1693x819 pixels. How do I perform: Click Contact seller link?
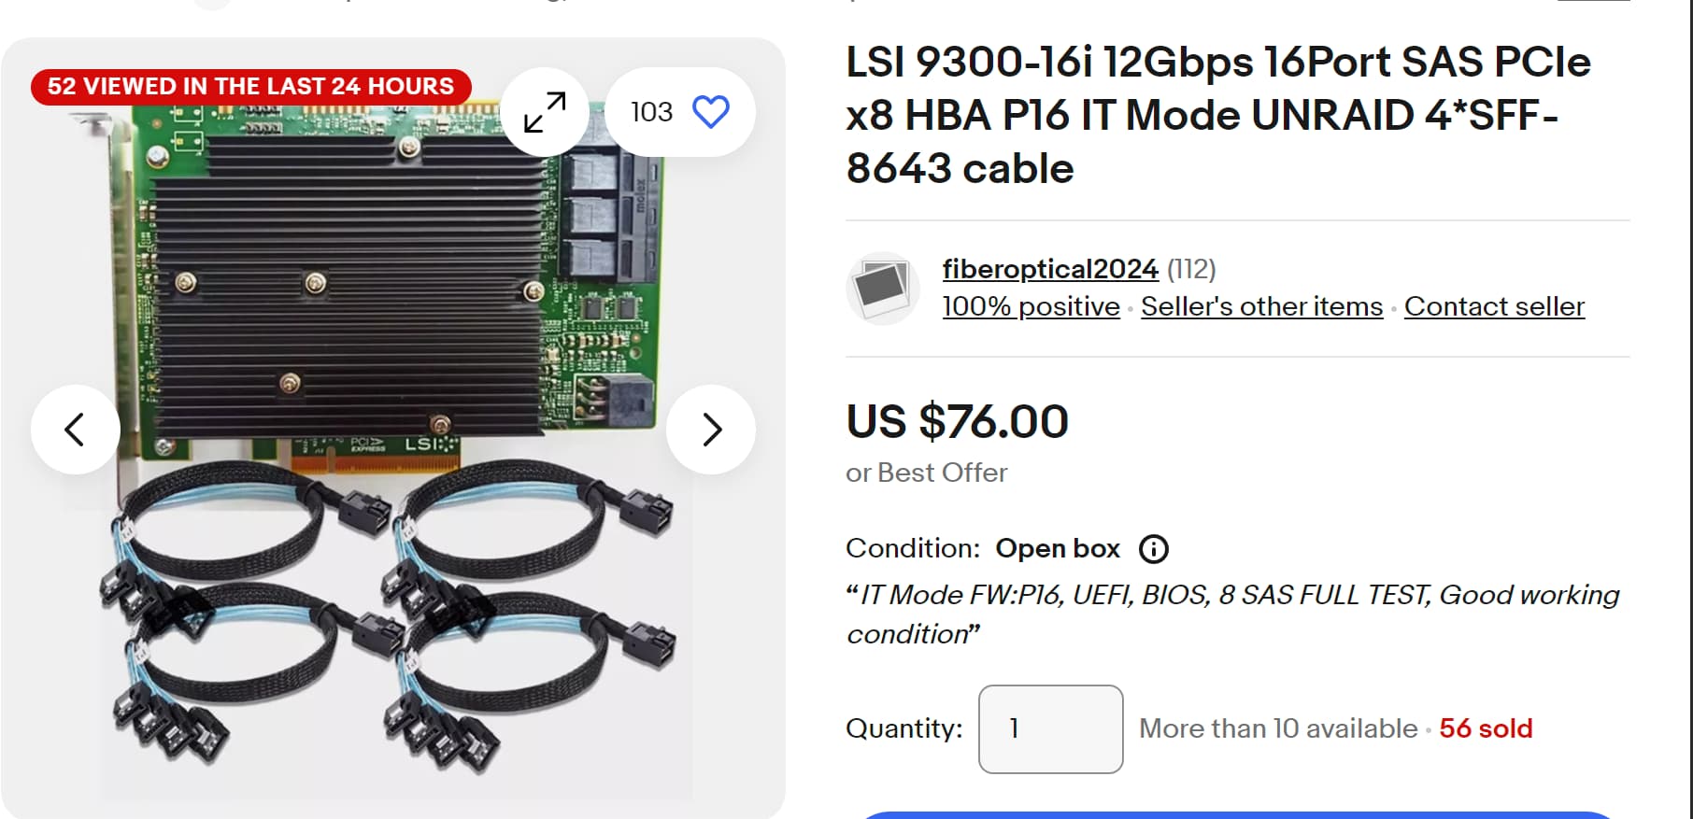tap(1494, 306)
